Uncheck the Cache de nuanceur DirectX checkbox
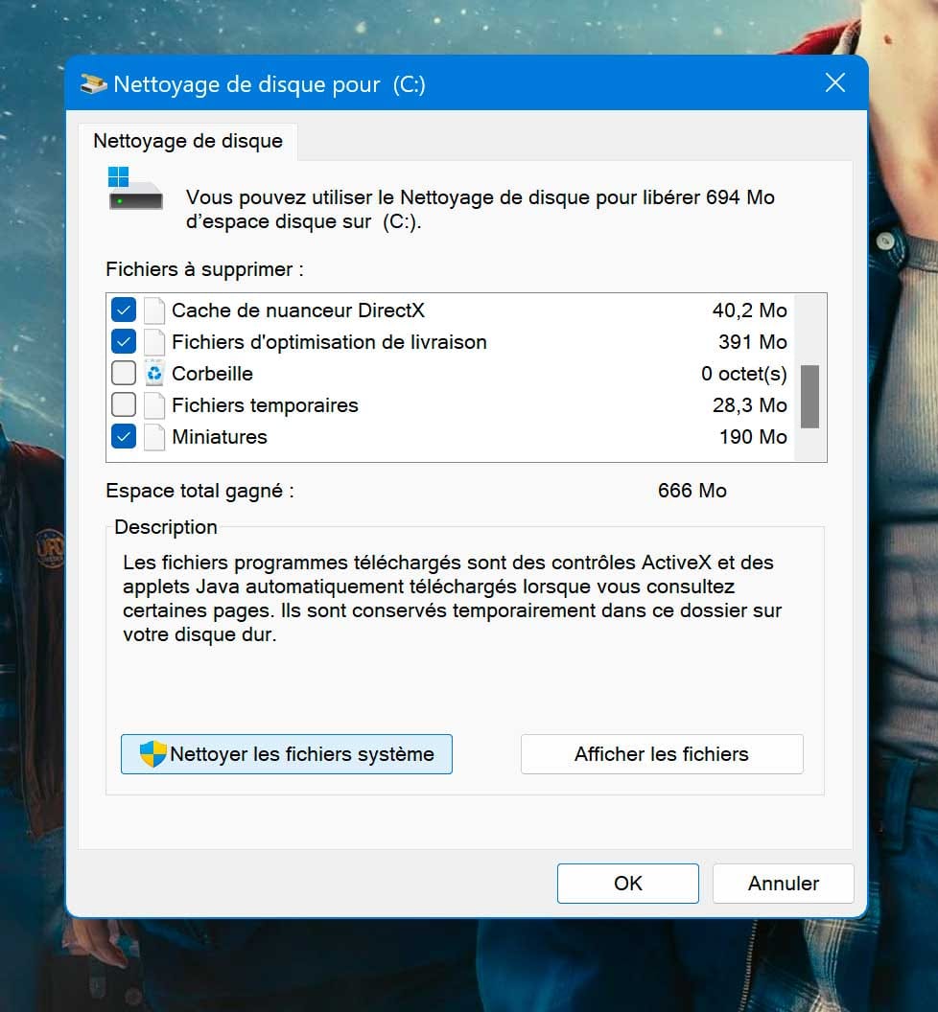Viewport: 938px width, 1012px height. pos(124,310)
